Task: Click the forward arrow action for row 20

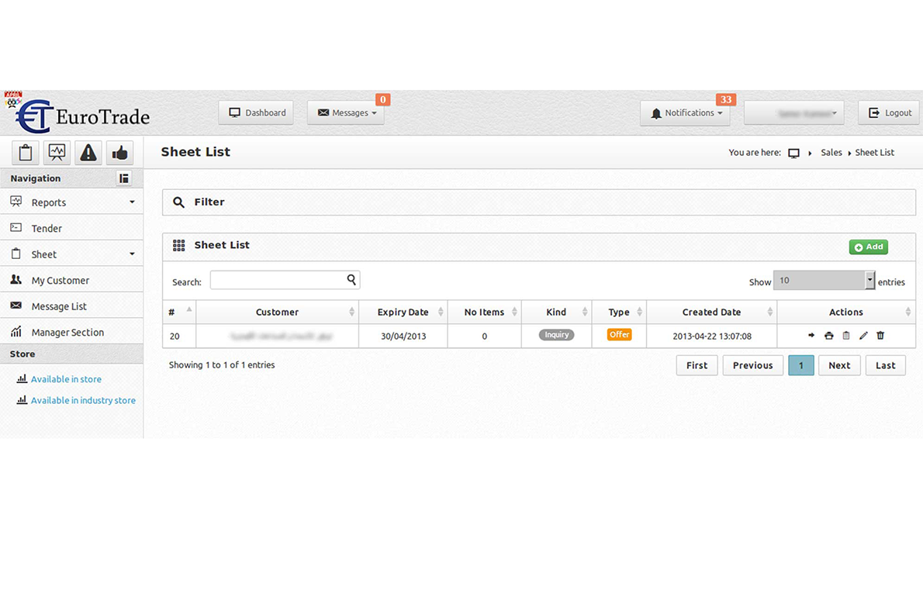Action: tap(811, 336)
